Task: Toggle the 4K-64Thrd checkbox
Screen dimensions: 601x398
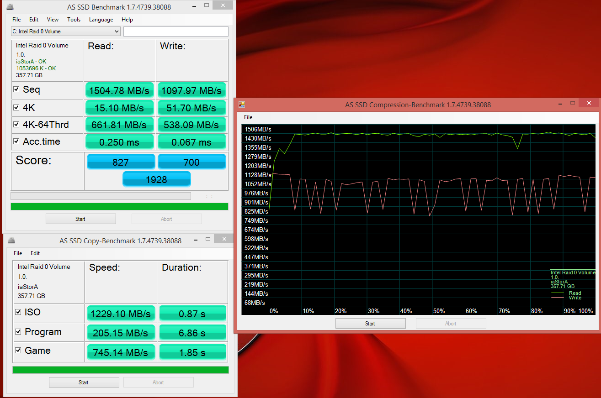Action: (17, 124)
